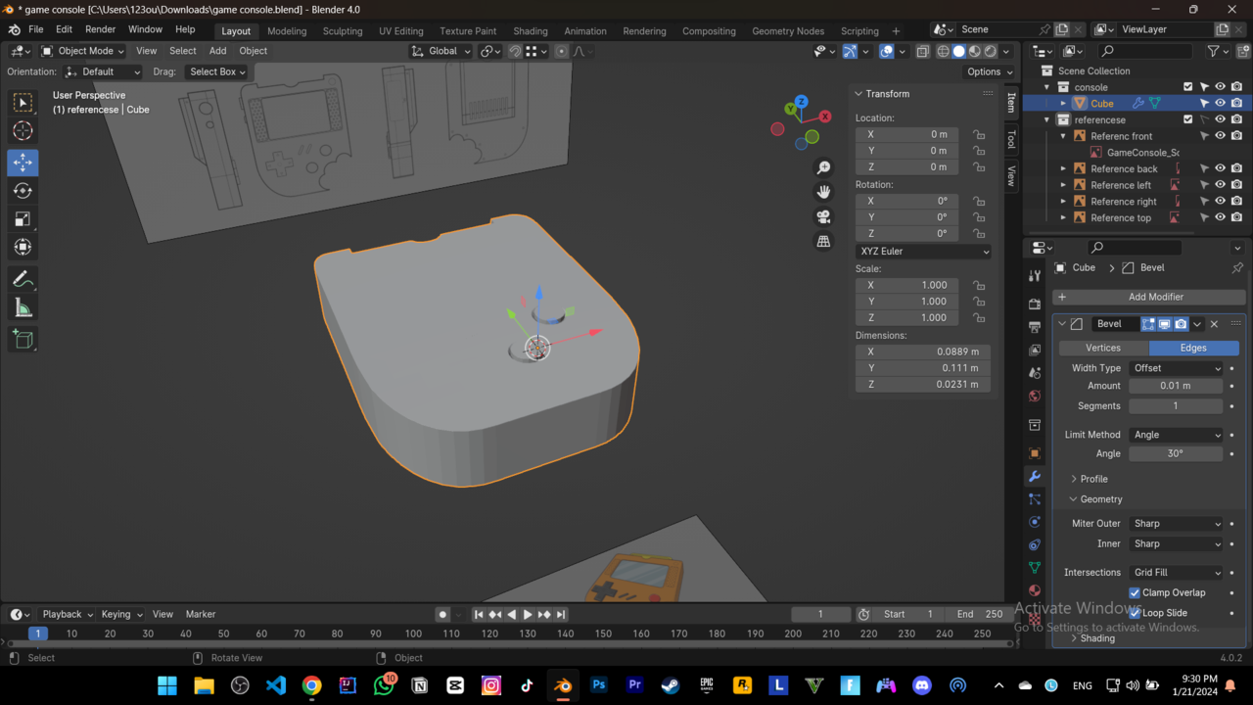
Task: Open the File menu
Action: tap(36, 29)
